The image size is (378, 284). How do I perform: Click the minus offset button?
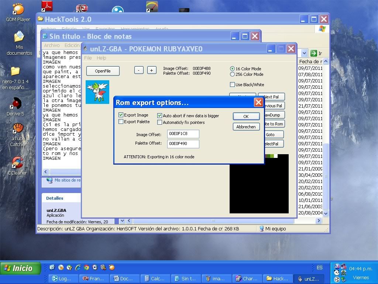[x=139, y=70]
